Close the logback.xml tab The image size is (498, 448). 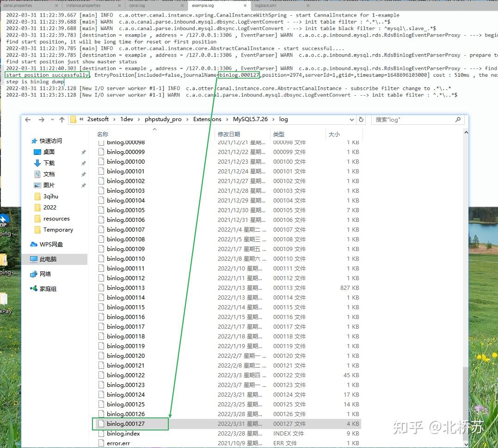click(308, 6)
